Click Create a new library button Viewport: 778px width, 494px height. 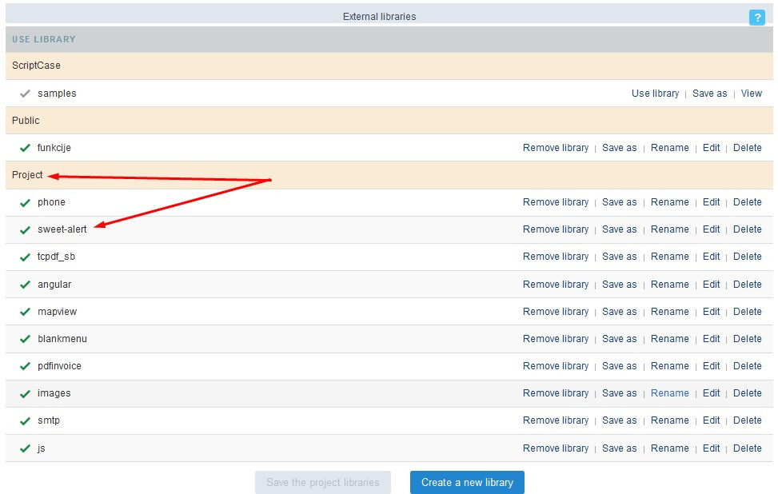(467, 482)
